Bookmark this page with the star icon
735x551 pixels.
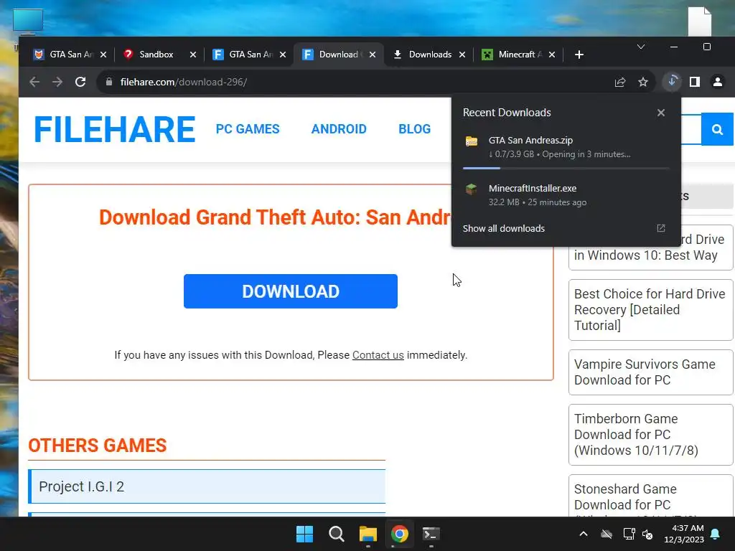pos(643,82)
